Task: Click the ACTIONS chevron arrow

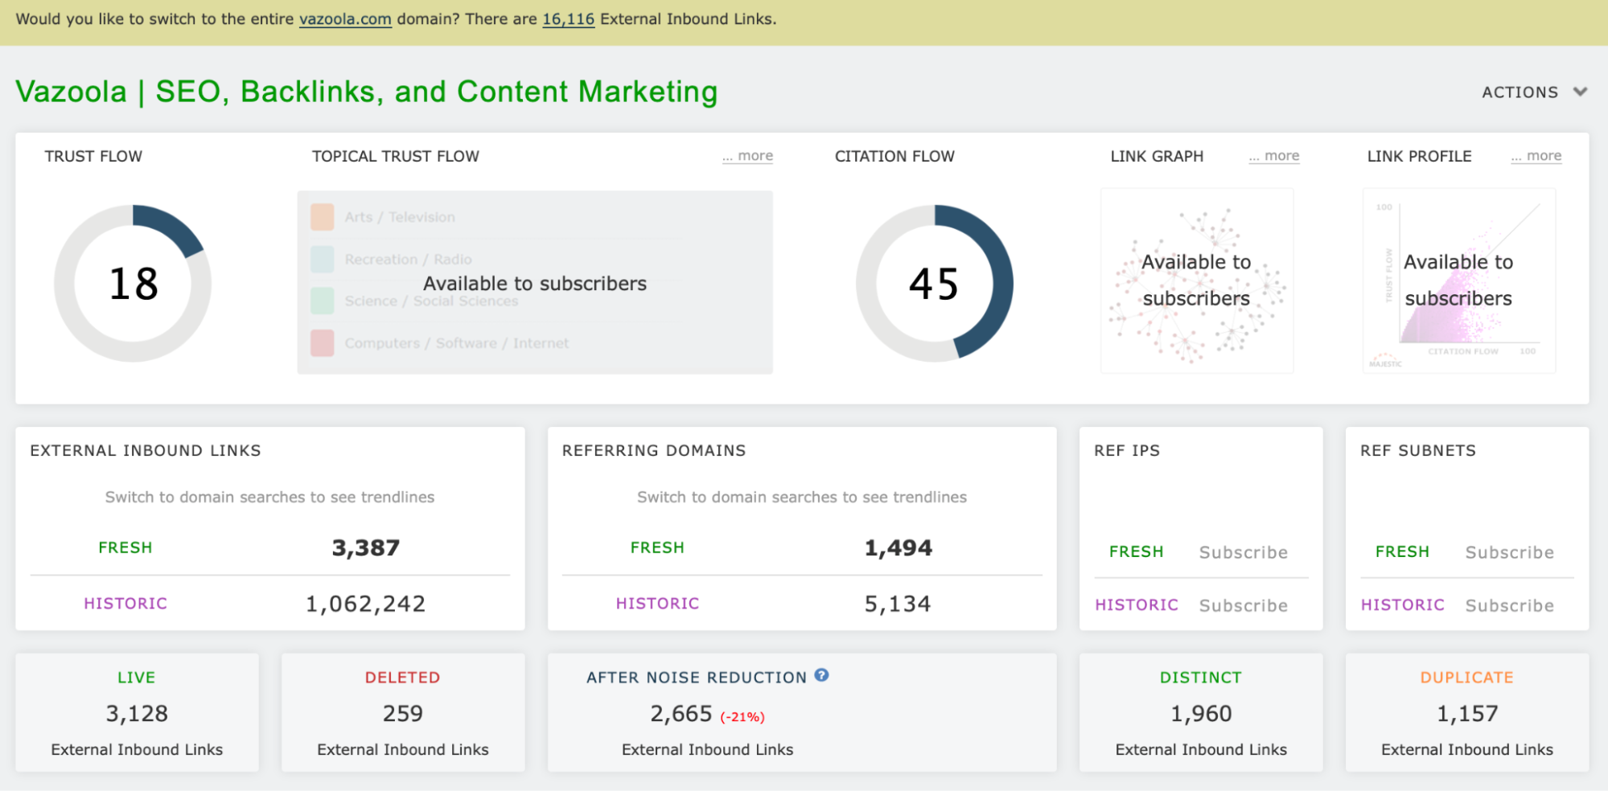Action: tap(1580, 92)
